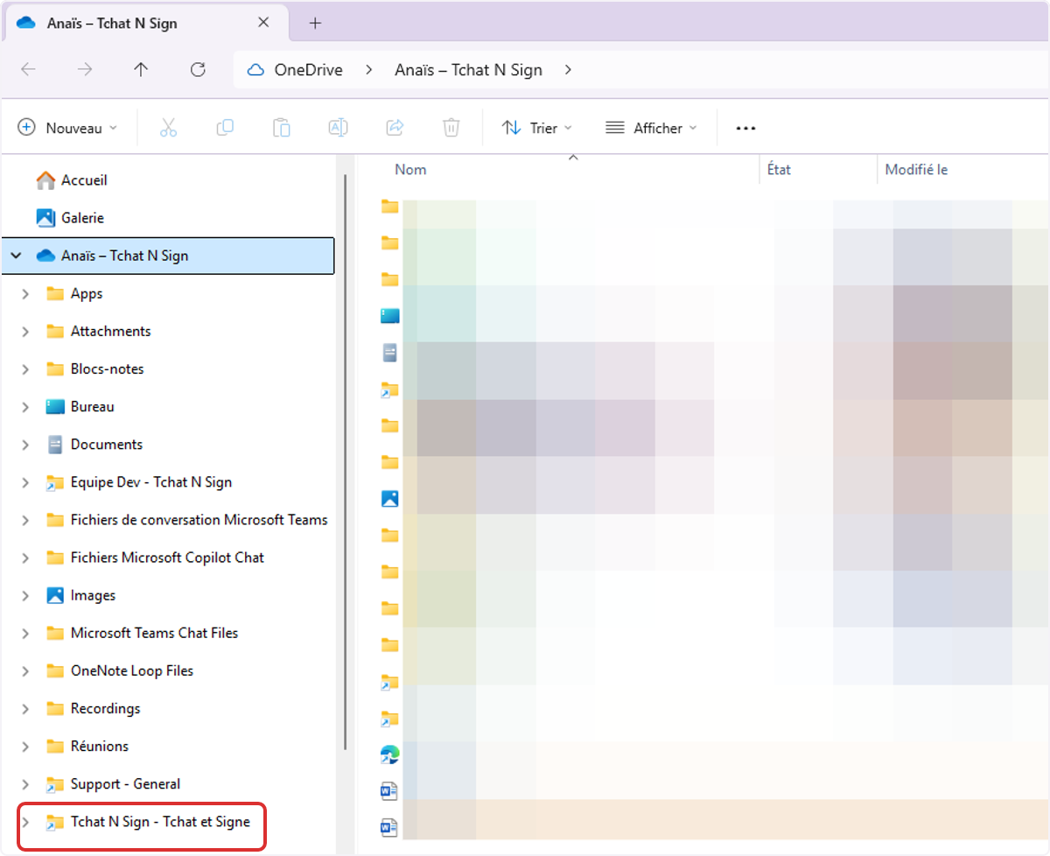
Task: Sort by the Nom column header
Action: click(409, 170)
